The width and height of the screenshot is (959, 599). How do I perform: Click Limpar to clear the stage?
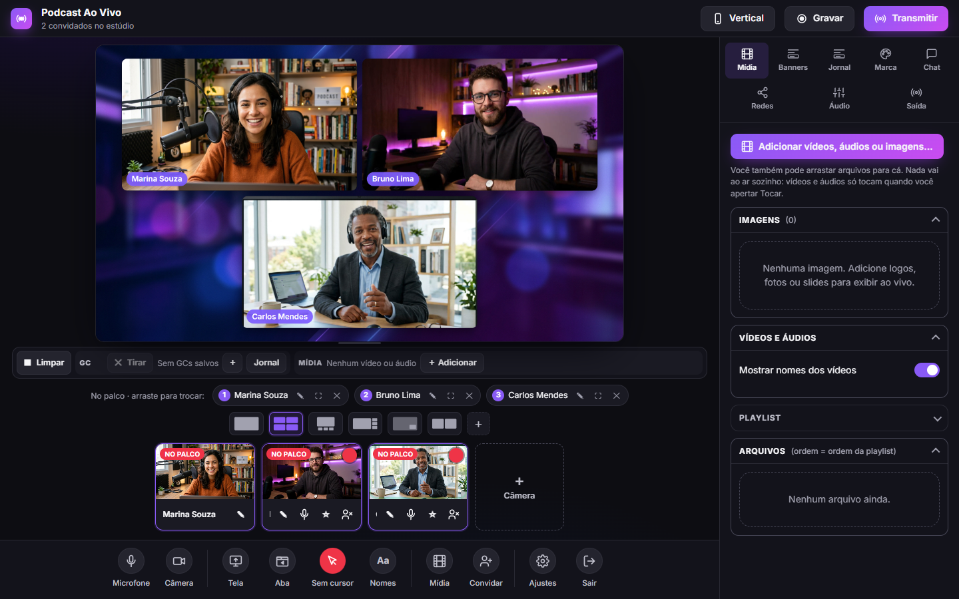44,363
